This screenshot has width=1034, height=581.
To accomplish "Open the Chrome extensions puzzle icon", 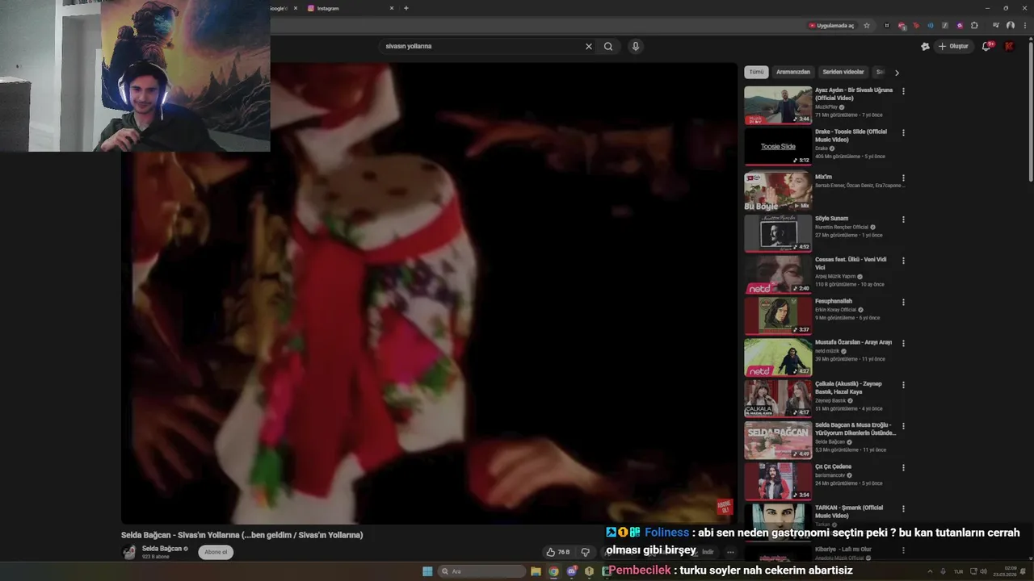I will click(974, 25).
